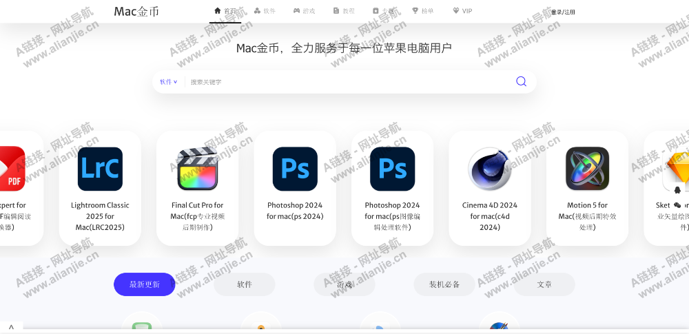
Task: Focus the 搜索关键字 search field
Action: coord(349,82)
